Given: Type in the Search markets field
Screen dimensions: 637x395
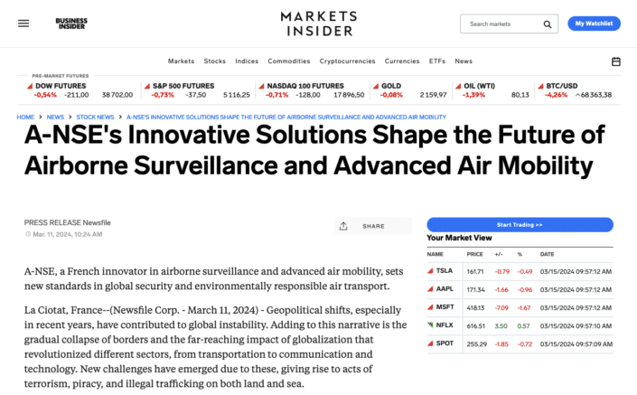Looking at the screenshot, I should point(502,24).
